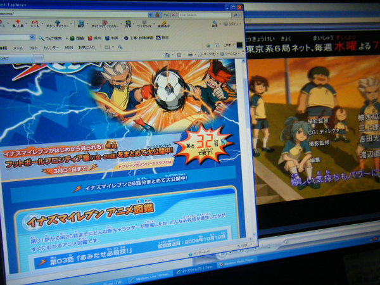Click the browser vertical scrollbar thumb
The height and width of the screenshot is (285, 380).
[x=247, y=104]
